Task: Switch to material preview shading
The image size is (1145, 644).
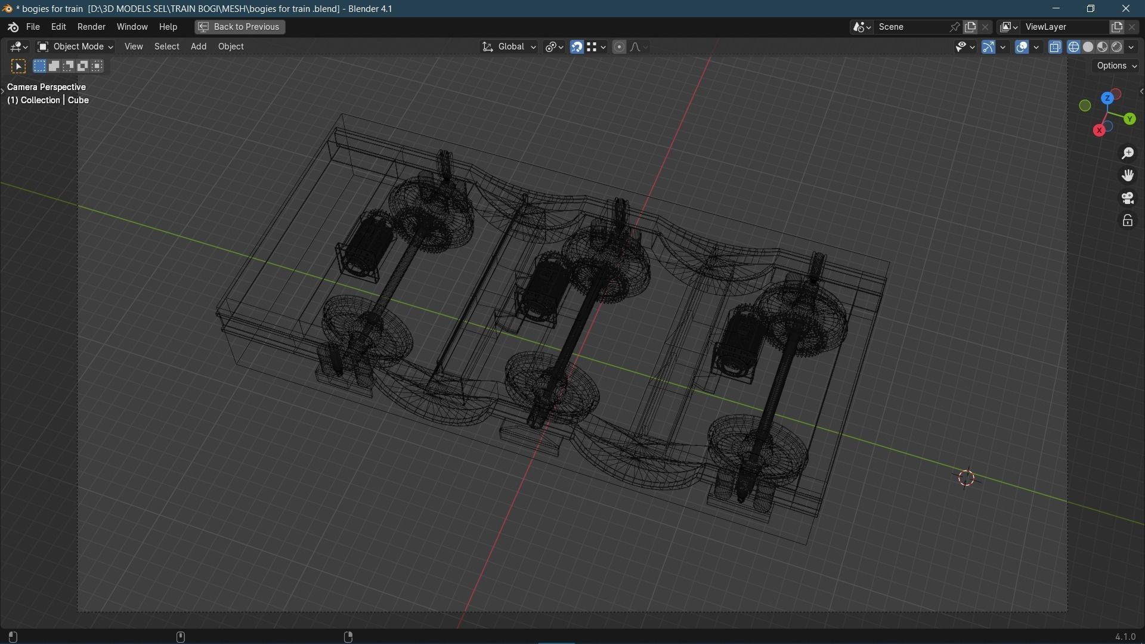Action: click(x=1103, y=47)
